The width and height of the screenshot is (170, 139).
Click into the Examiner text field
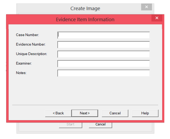[104, 64]
